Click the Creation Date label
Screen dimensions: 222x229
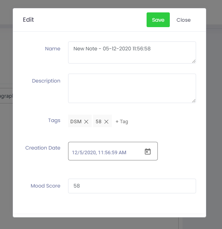(43, 148)
